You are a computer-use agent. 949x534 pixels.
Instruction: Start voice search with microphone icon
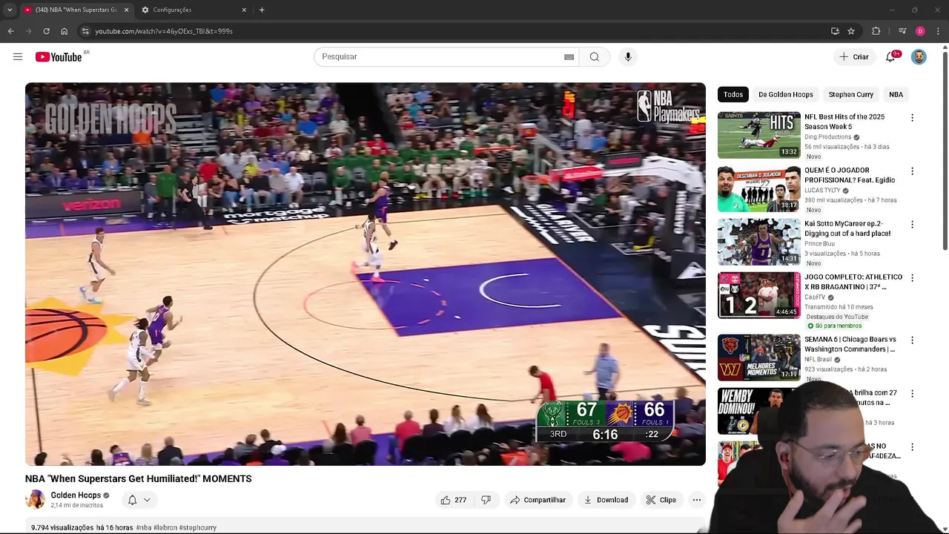click(628, 57)
